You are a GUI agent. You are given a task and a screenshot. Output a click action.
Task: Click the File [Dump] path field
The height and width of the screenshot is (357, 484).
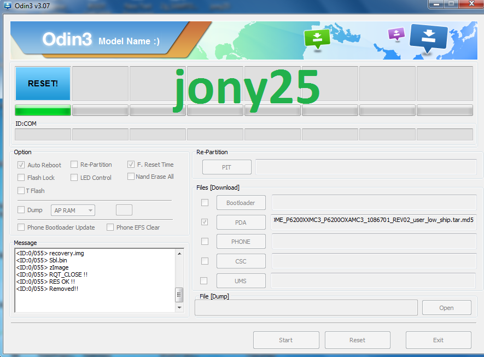(306, 308)
